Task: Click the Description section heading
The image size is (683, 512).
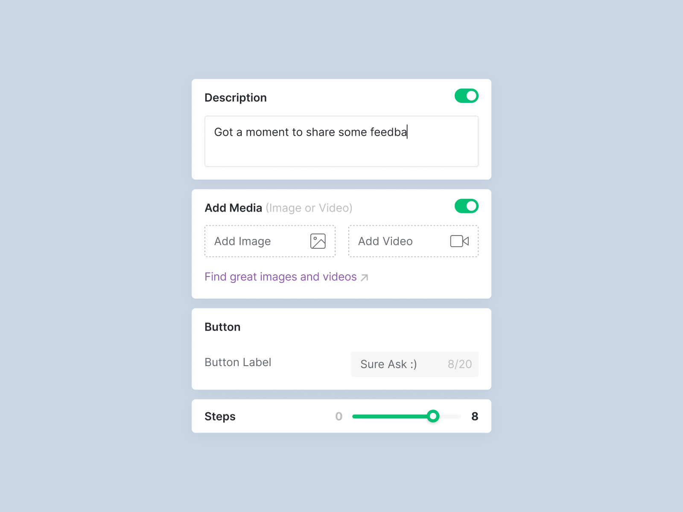Action: coord(236,98)
